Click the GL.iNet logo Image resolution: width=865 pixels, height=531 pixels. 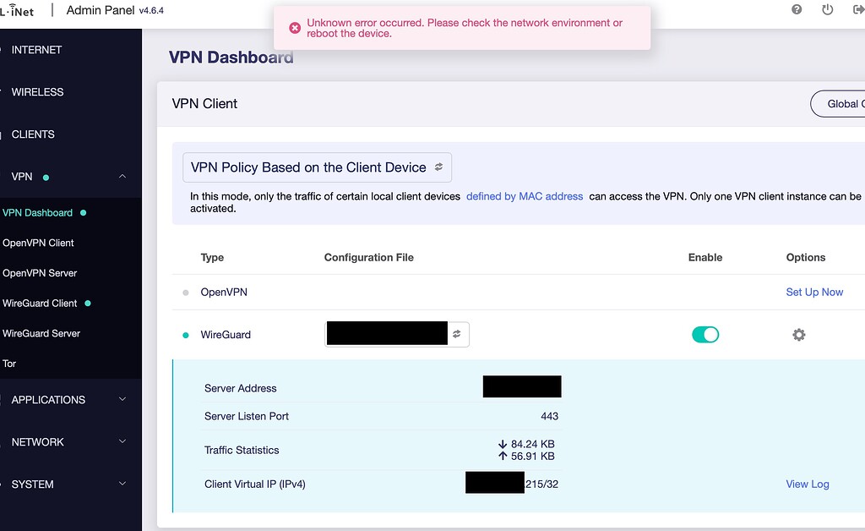[17, 10]
